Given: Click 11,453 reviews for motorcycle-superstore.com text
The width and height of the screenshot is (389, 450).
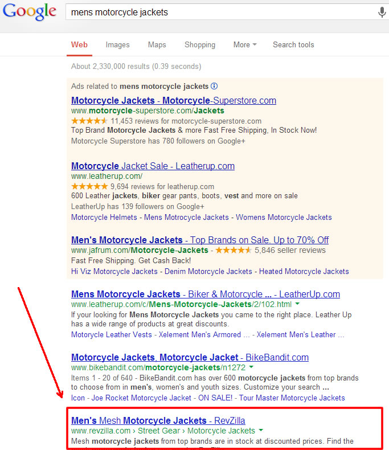Looking at the screenshot, I should pyautogui.click(x=186, y=121).
